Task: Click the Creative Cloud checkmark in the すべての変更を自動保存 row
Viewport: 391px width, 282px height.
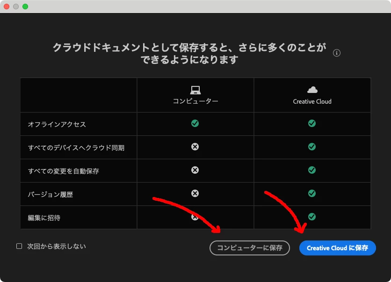Action: pos(312,170)
